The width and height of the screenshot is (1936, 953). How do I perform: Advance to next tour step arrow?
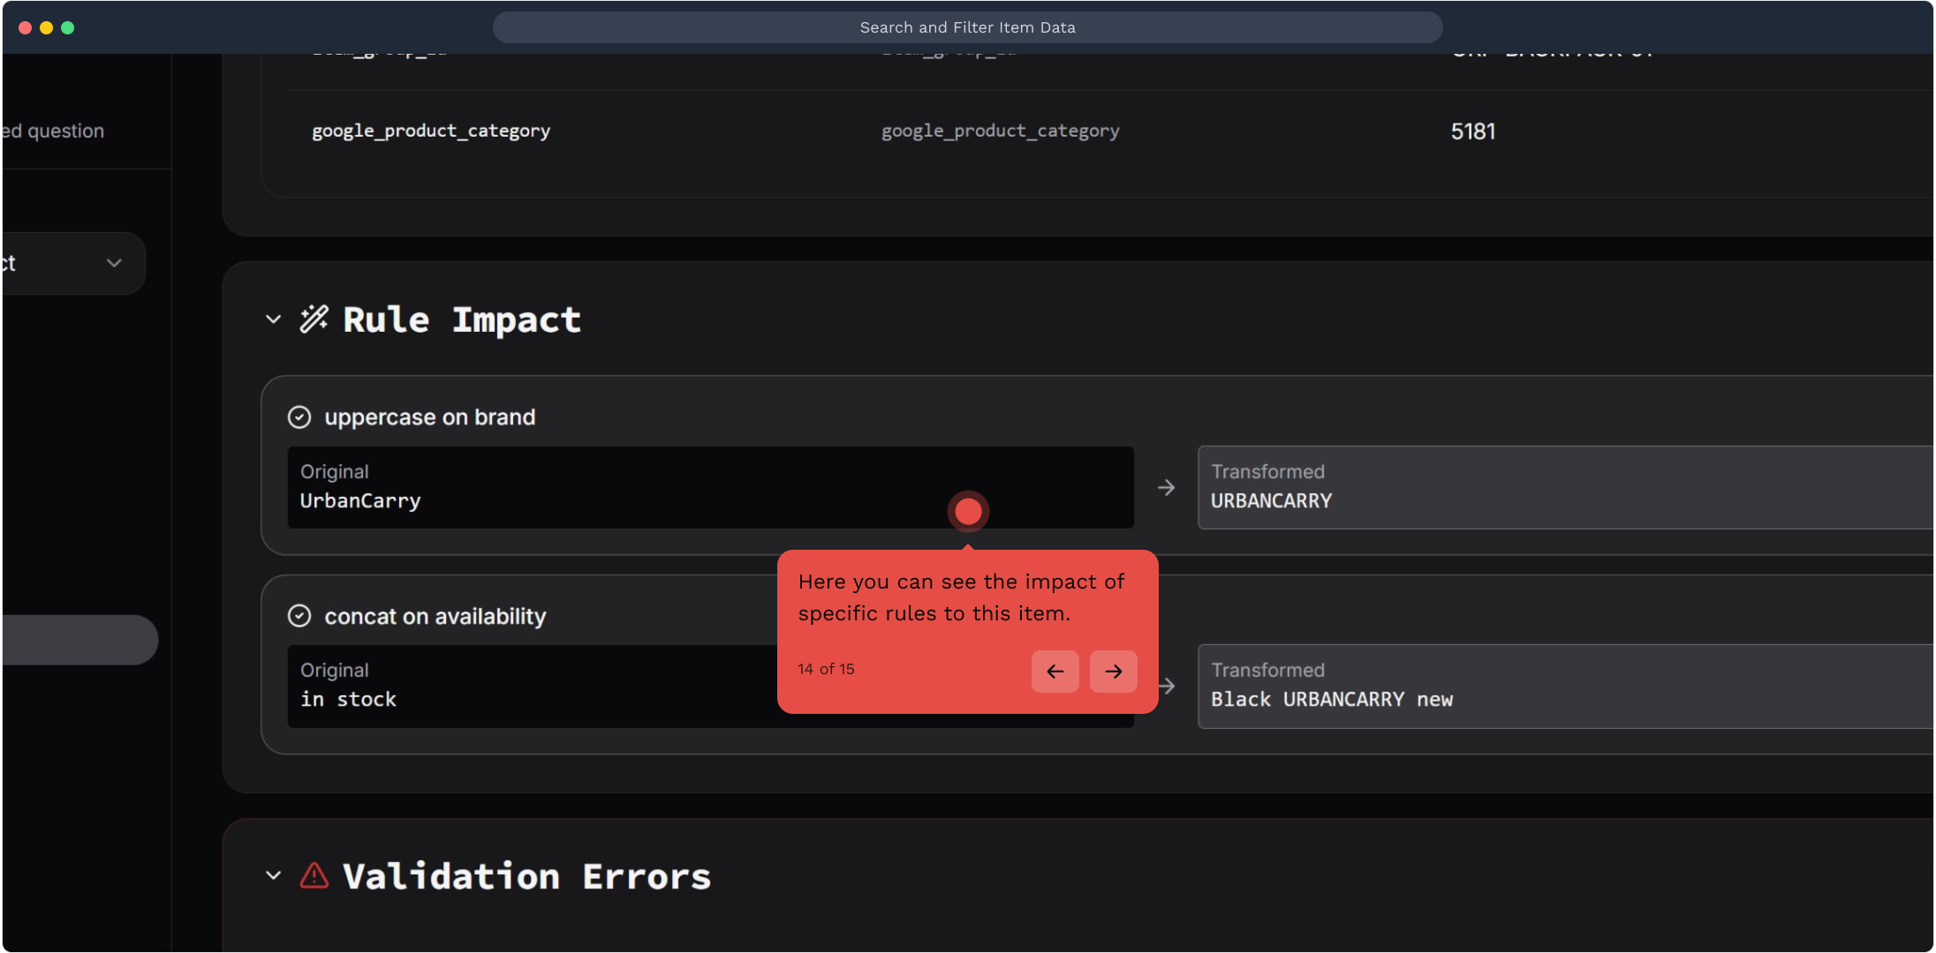1113,672
